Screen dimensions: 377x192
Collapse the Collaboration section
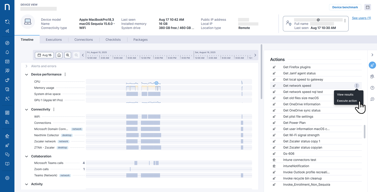point(26,156)
